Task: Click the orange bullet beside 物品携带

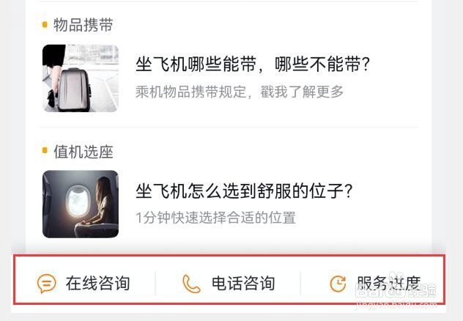Action: 45,24
